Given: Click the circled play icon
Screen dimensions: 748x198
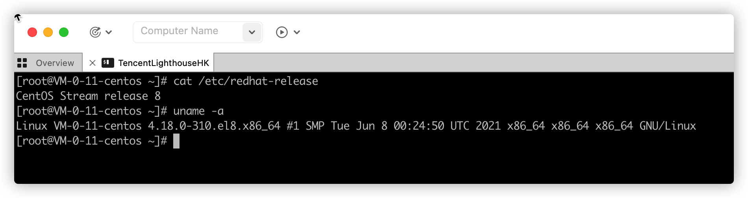Looking at the screenshot, I should coord(282,32).
